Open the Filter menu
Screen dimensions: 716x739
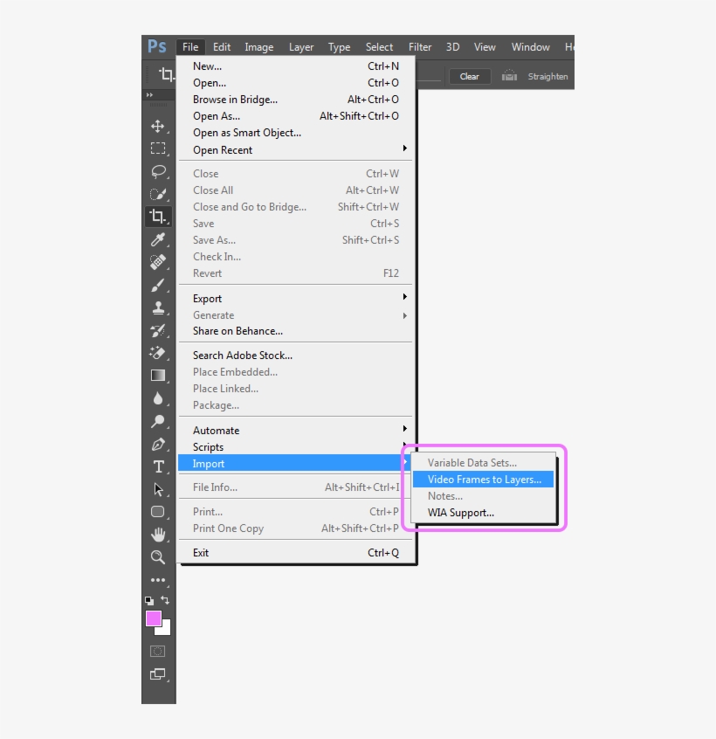419,47
